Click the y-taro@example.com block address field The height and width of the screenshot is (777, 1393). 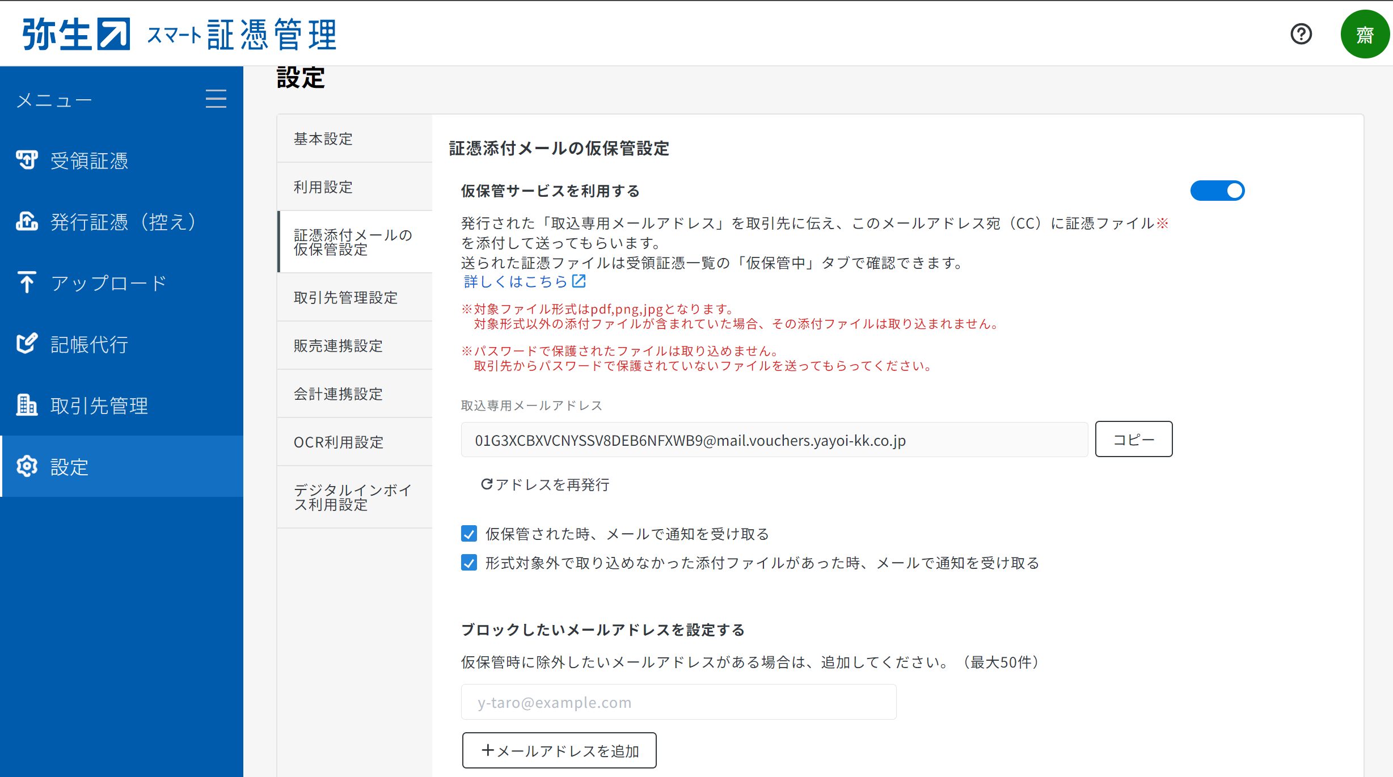[678, 702]
